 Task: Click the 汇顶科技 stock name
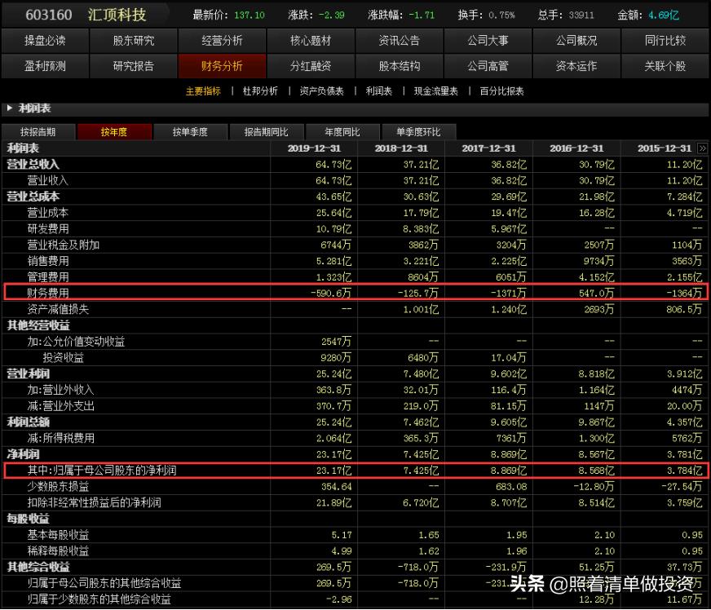[x=117, y=15]
